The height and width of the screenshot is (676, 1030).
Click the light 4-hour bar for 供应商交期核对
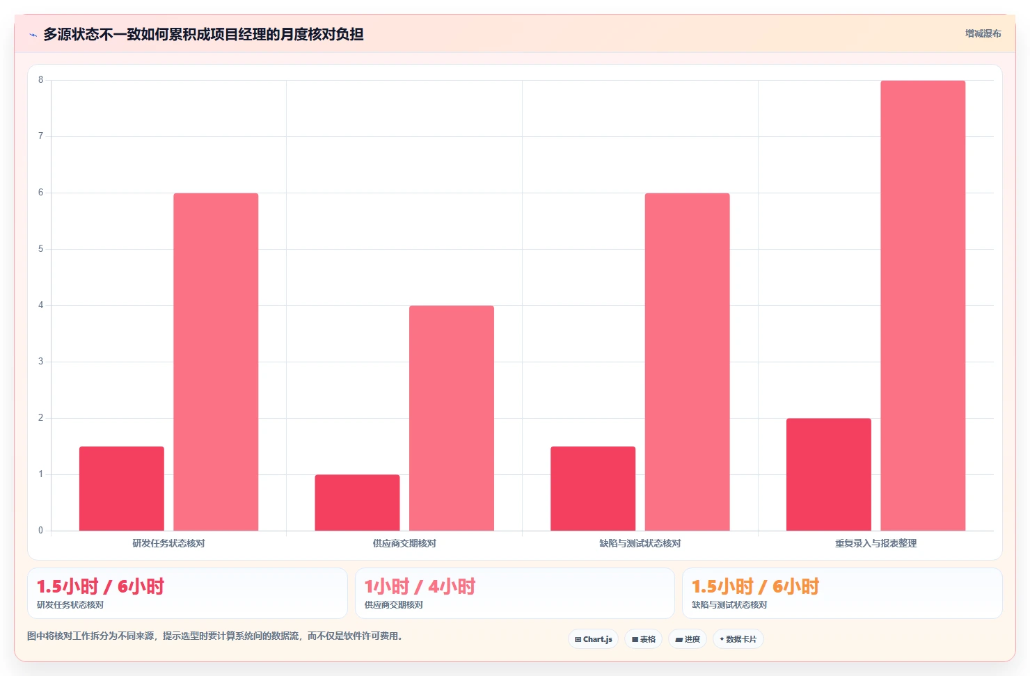point(452,419)
